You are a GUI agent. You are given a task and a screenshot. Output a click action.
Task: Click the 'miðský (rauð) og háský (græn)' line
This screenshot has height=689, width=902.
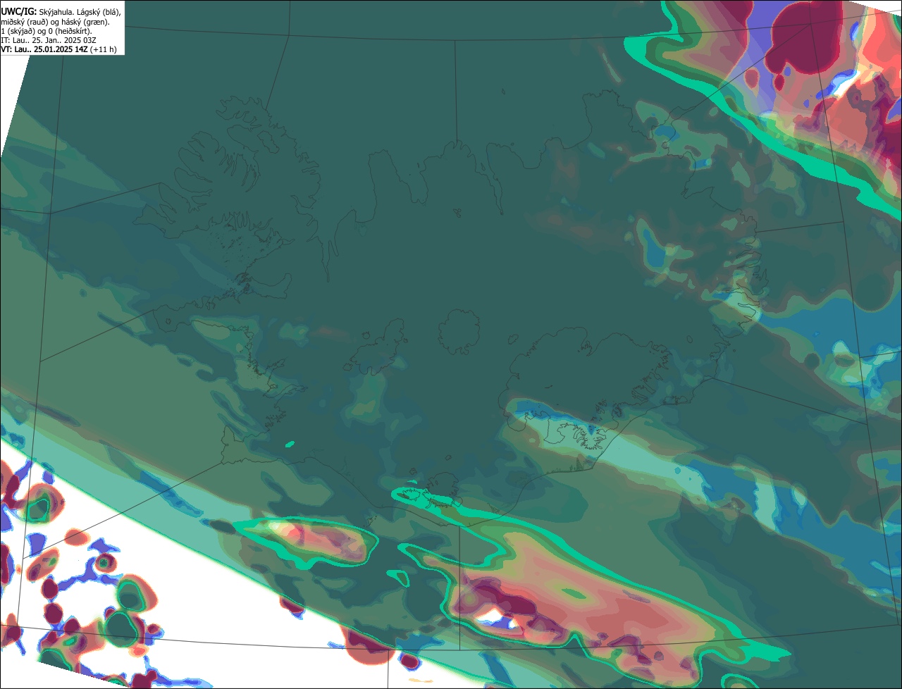pyautogui.click(x=55, y=22)
